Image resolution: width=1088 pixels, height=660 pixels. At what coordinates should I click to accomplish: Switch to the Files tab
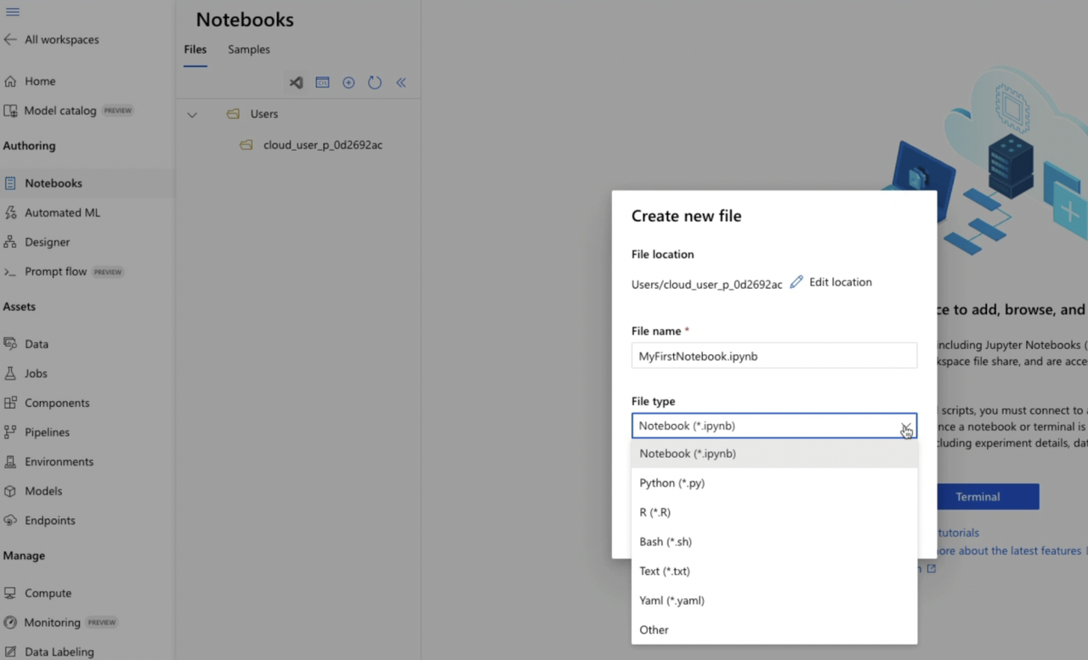pyautogui.click(x=195, y=49)
